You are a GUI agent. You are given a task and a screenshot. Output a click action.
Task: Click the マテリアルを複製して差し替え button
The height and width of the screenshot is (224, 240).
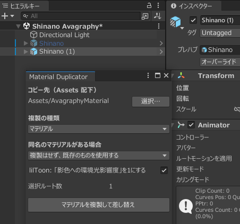tap(99, 205)
